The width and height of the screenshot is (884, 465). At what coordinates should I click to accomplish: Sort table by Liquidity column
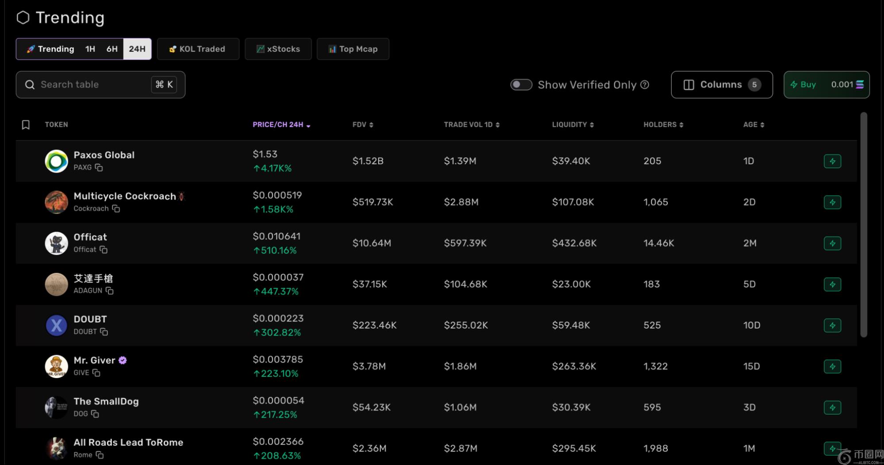tap(572, 125)
